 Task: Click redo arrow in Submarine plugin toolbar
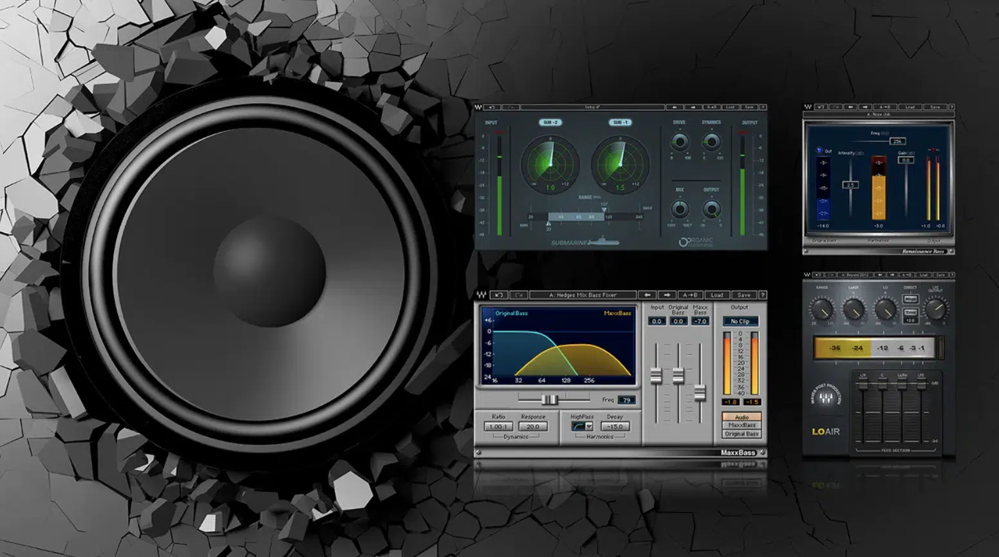[x=510, y=107]
